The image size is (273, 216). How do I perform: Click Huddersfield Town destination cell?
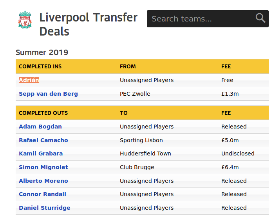145,154
